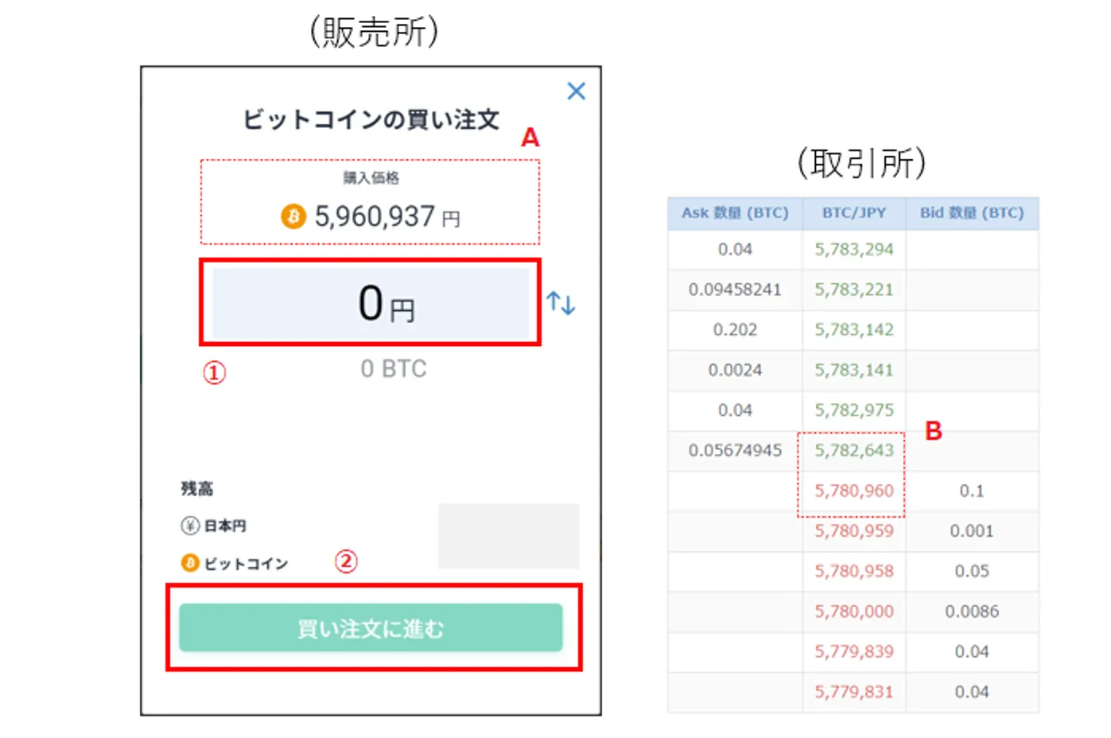Click ask quantity 0.09458241
Image resolution: width=1111 pixels, height=738 pixels.
point(735,289)
